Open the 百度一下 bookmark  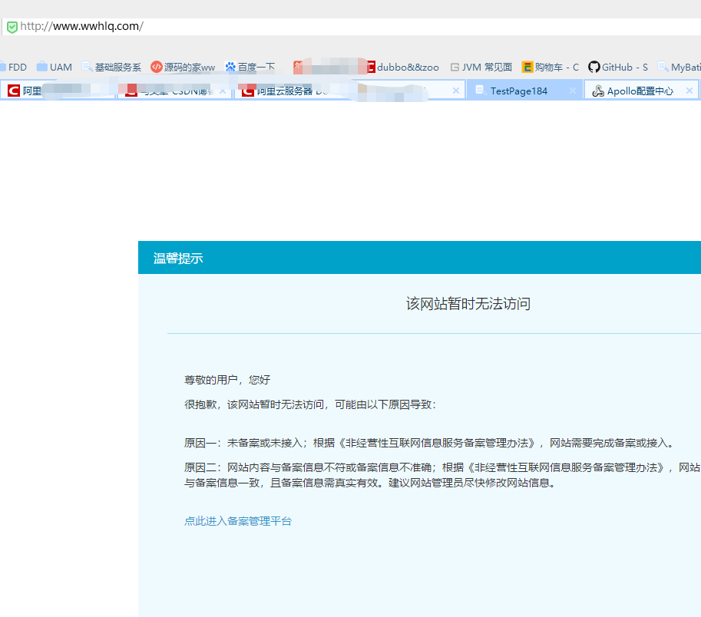pyautogui.click(x=250, y=68)
